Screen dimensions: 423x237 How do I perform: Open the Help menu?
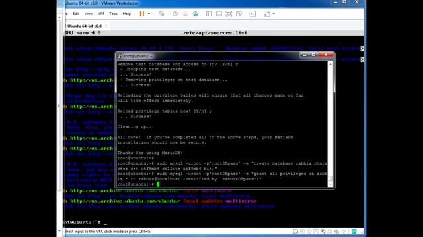[126, 14]
